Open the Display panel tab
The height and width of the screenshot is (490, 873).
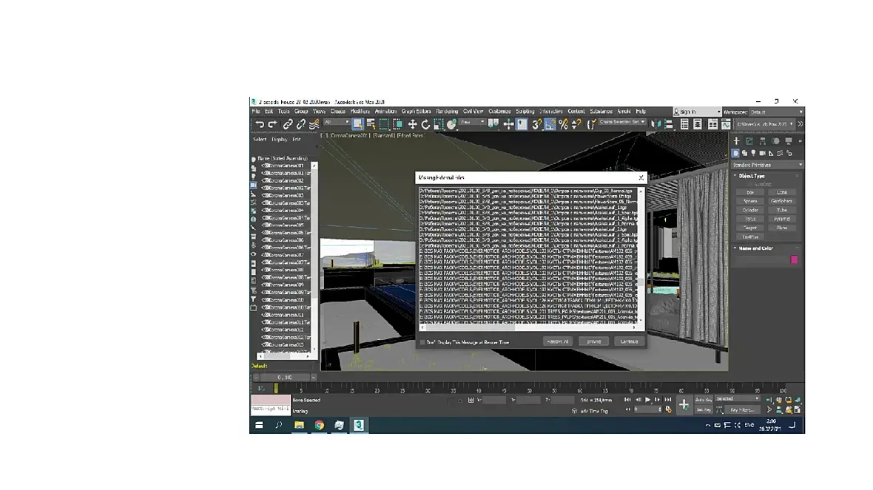(789, 141)
